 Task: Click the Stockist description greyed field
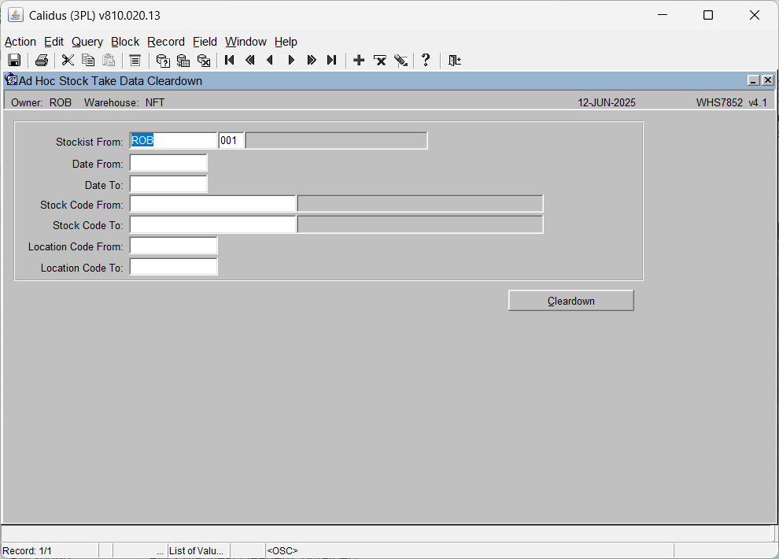tap(336, 141)
